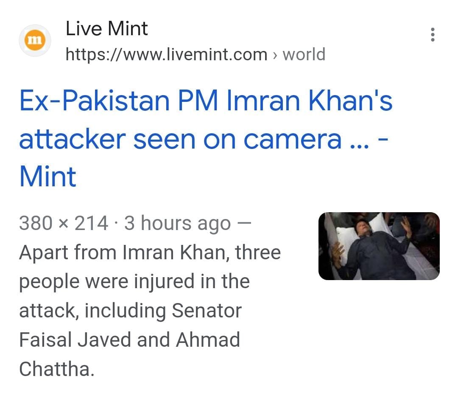Select the 'world' breadcrumb in URL
This screenshot has height=393, width=458.
pyautogui.click(x=304, y=55)
